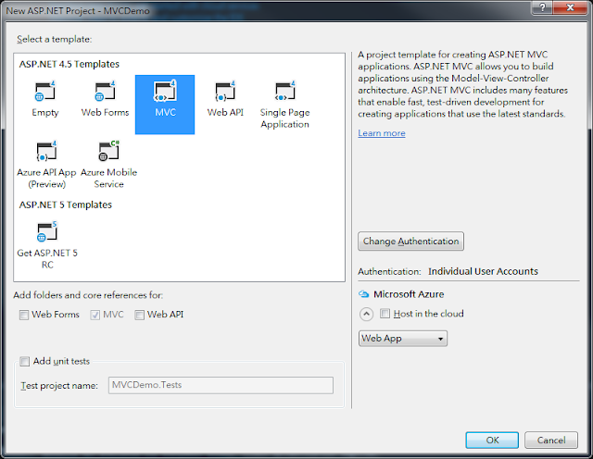The image size is (593, 459).
Task: Click the ASP.NET 5 Templates heading
Action: pyautogui.click(x=66, y=205)
